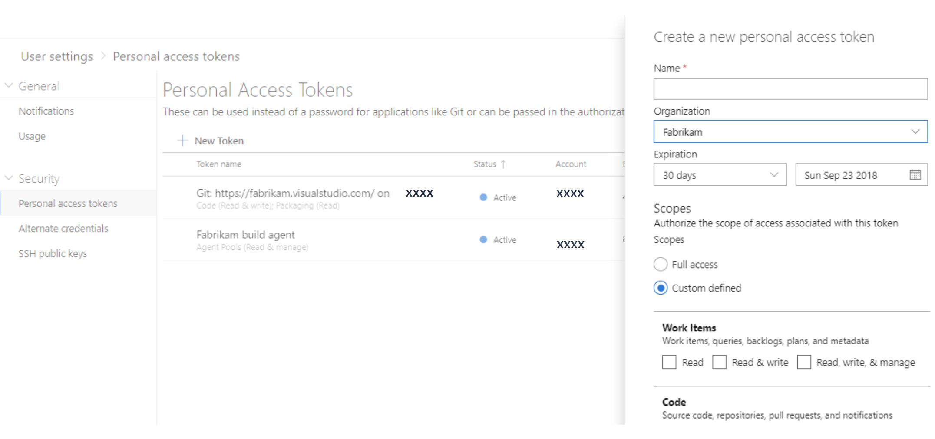This screenshot has height=439, width=935.
Task: Open the Fabrikam build agent token
Action: (245, 235)
